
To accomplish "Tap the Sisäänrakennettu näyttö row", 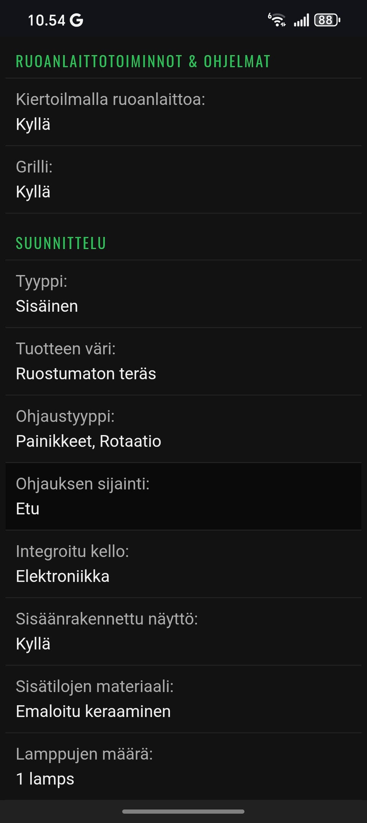I will 183,631.
